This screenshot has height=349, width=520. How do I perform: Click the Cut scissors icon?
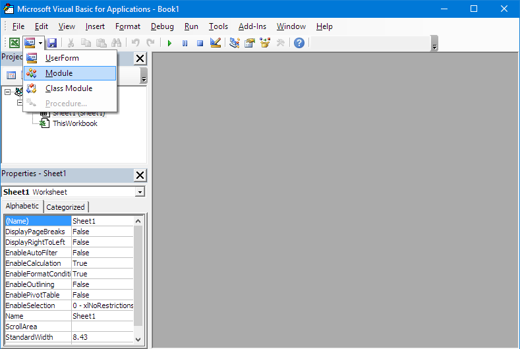[x=71, y=43]
